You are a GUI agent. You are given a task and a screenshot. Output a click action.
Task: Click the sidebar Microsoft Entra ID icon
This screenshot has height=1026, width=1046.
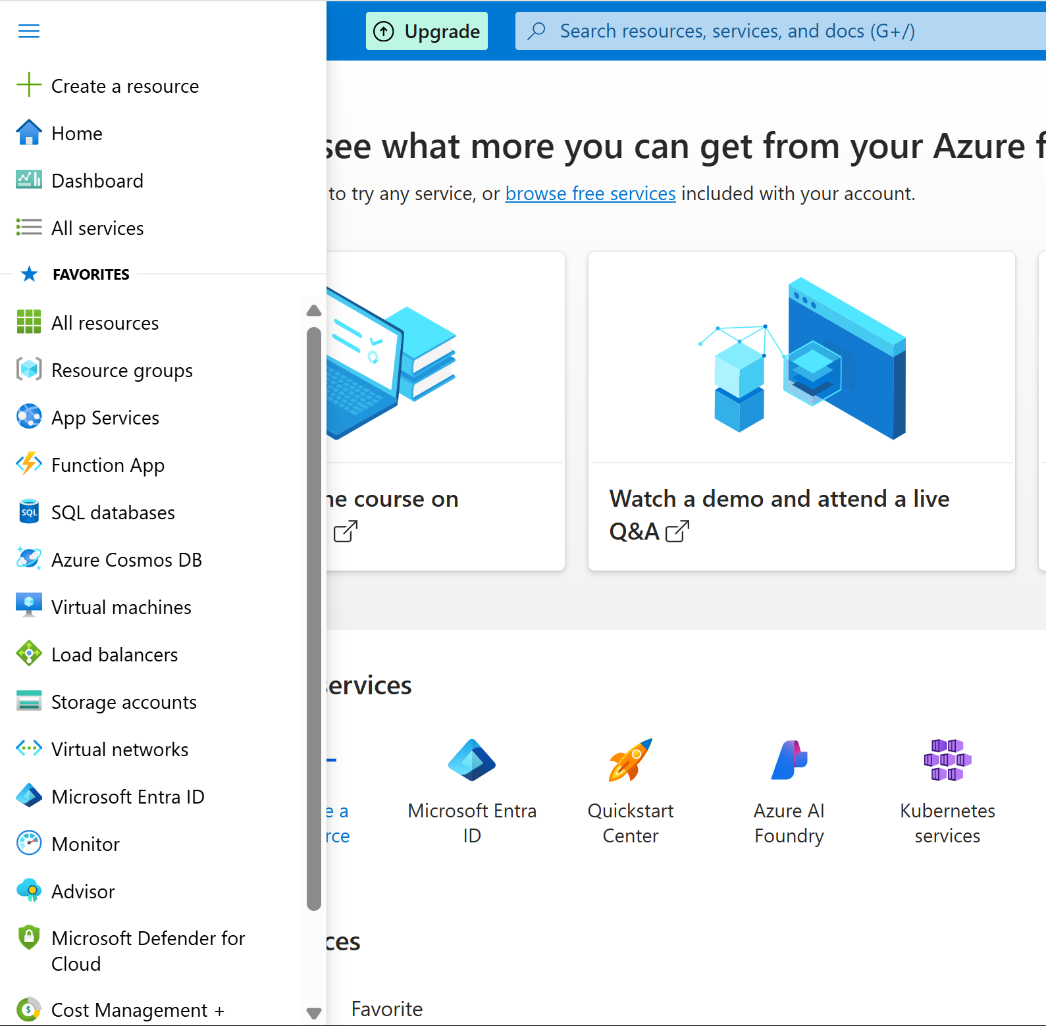coord(29,796)
